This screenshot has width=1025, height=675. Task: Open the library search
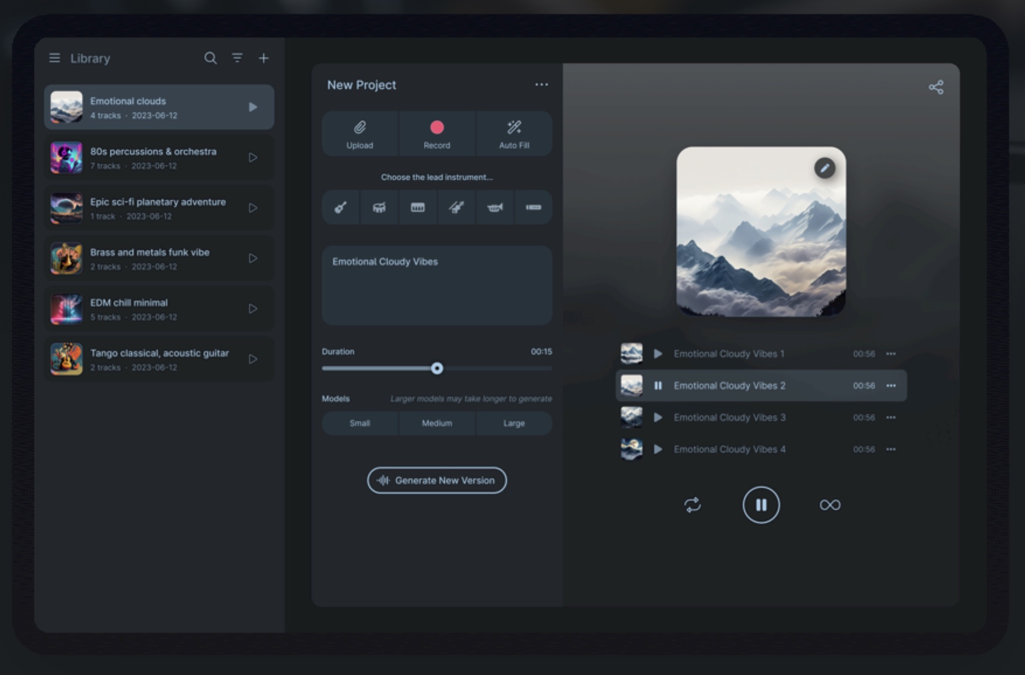[x=210, y=58]
